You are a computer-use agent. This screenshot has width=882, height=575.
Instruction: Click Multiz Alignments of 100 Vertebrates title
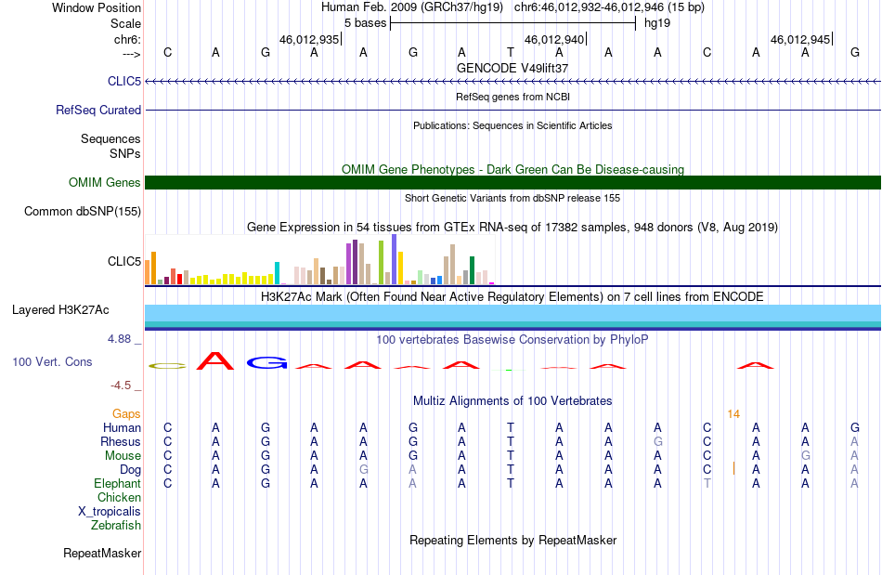(x=512, y=400)
